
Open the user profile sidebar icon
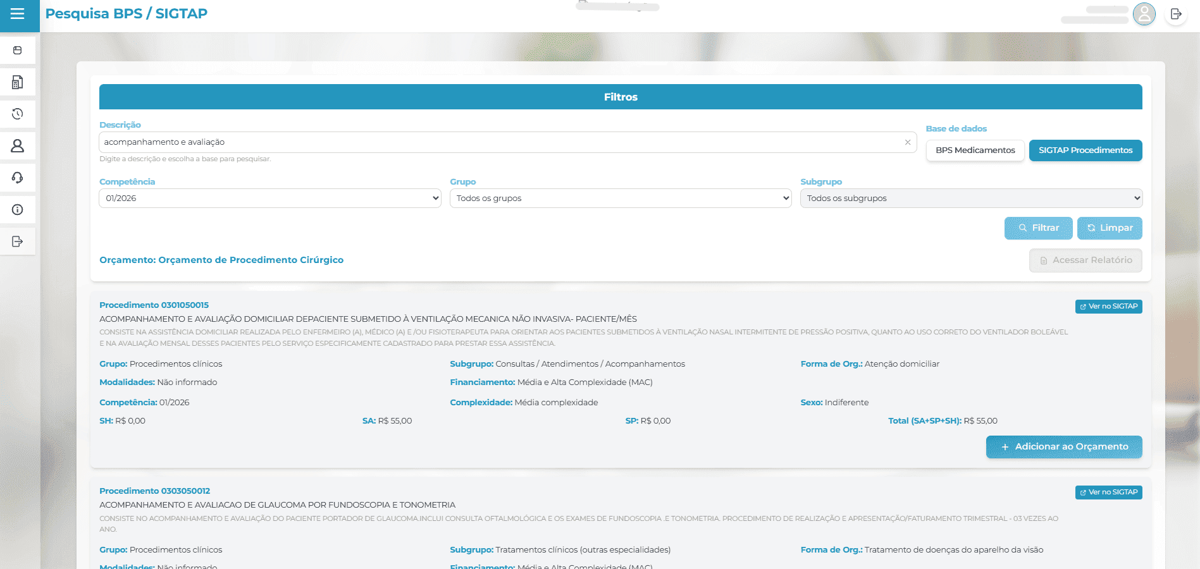click(18, 146)
